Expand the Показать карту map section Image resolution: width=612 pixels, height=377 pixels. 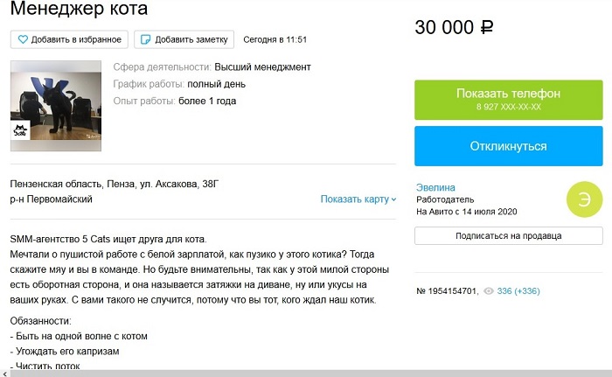pos(358,199)
